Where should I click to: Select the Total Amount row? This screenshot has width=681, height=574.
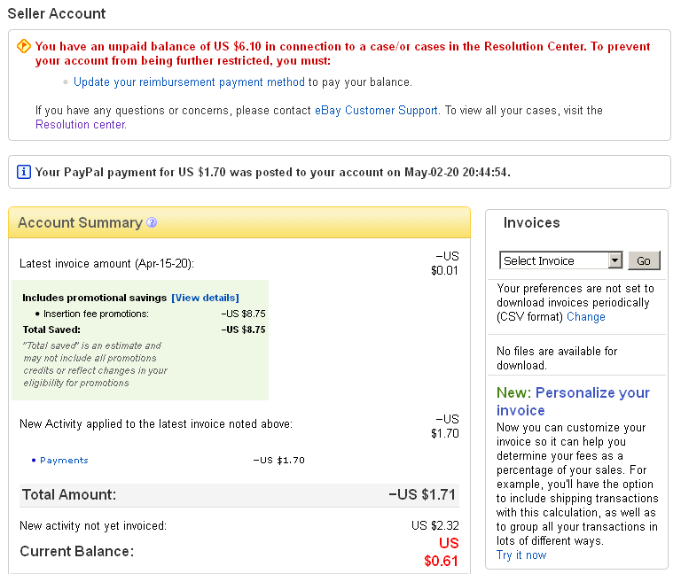239,494
